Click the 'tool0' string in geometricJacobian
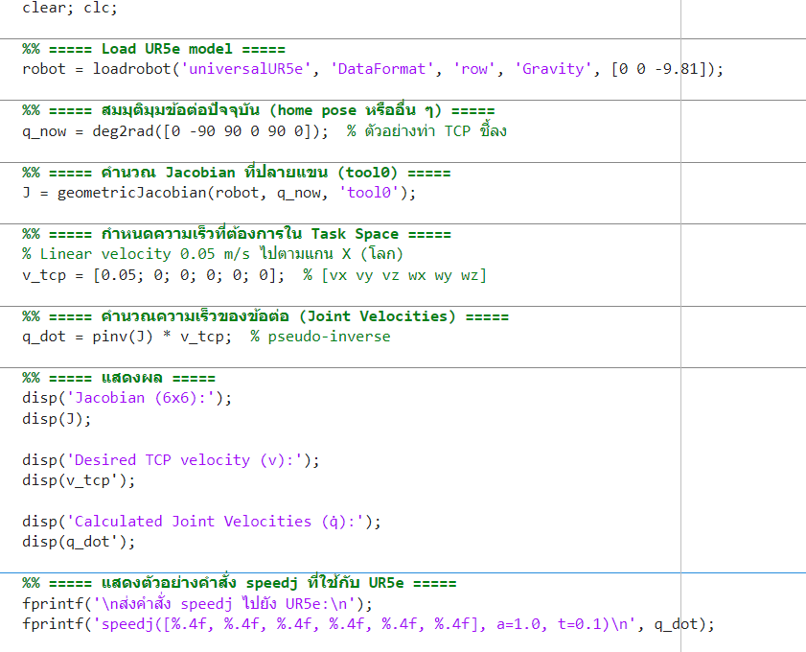This screenshot has width=806, height=652. point(369,193)
